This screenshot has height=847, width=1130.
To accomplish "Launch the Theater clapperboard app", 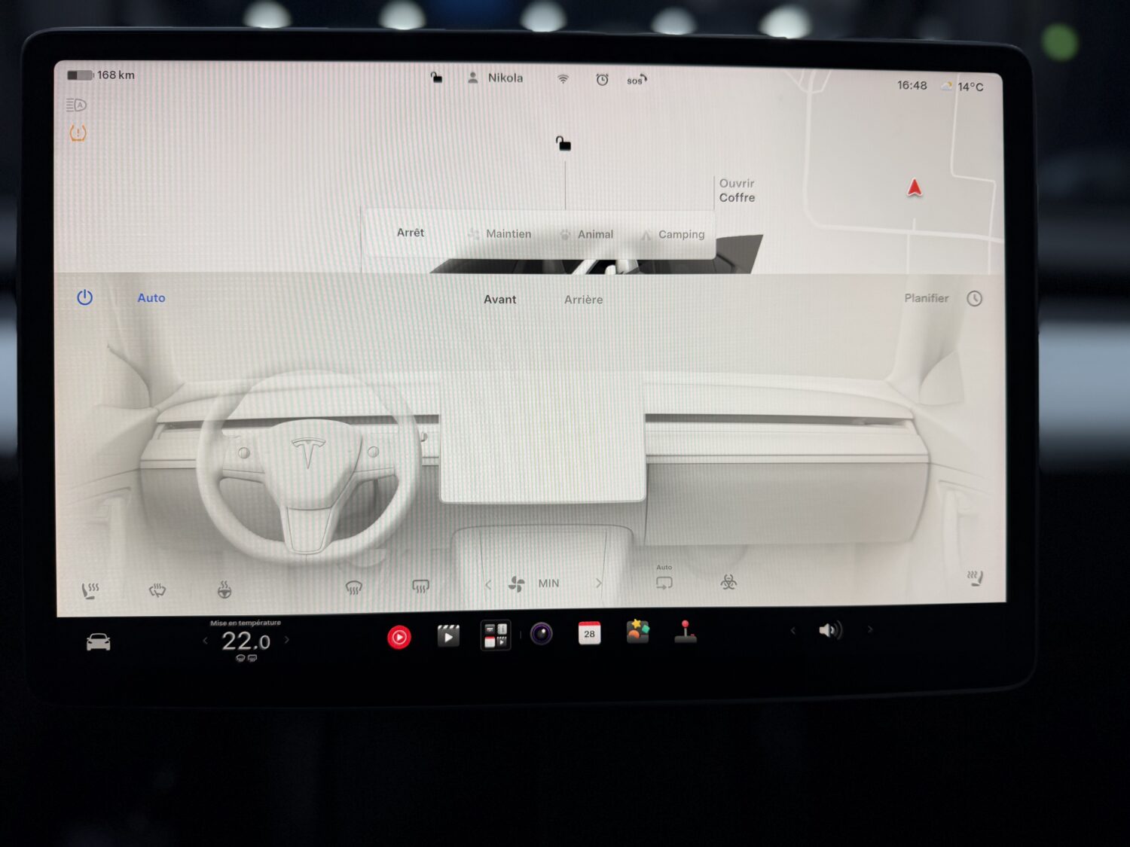I will 448,636.
